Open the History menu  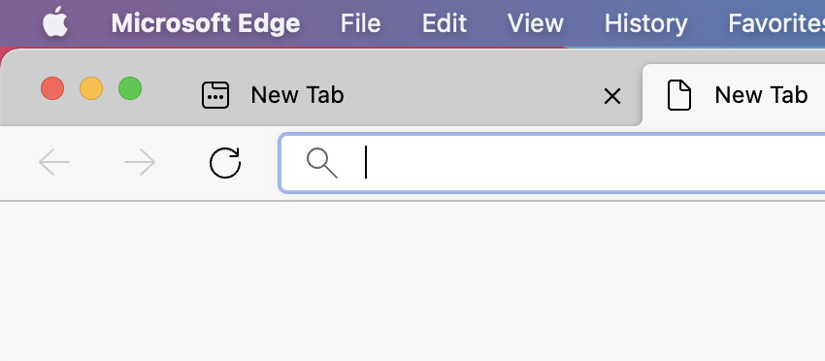coord(645,23)
